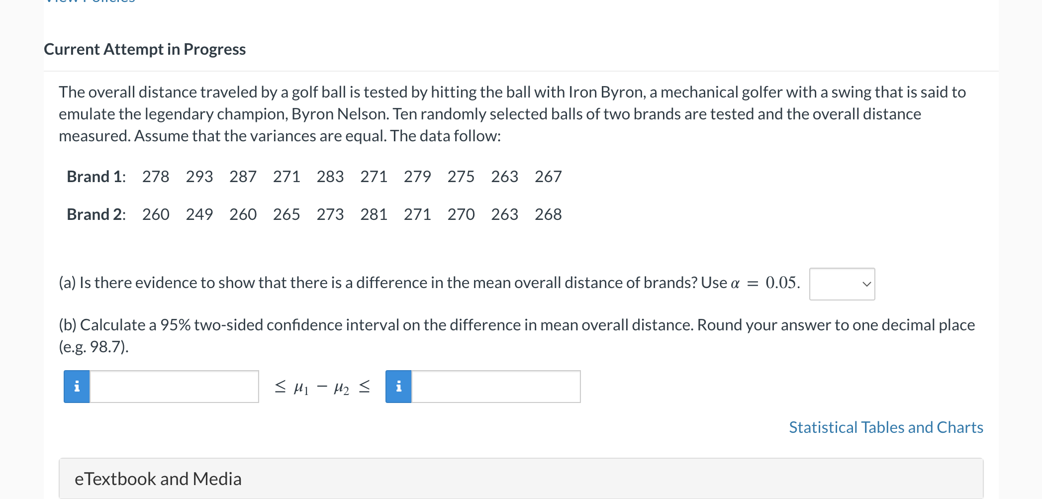Click the α = 0.05 significance level text

tap(765, 283)
